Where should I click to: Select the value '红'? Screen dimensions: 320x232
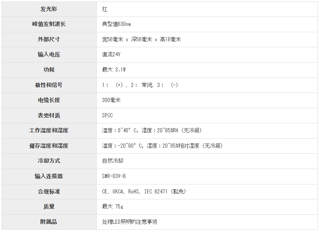[105, 9]
